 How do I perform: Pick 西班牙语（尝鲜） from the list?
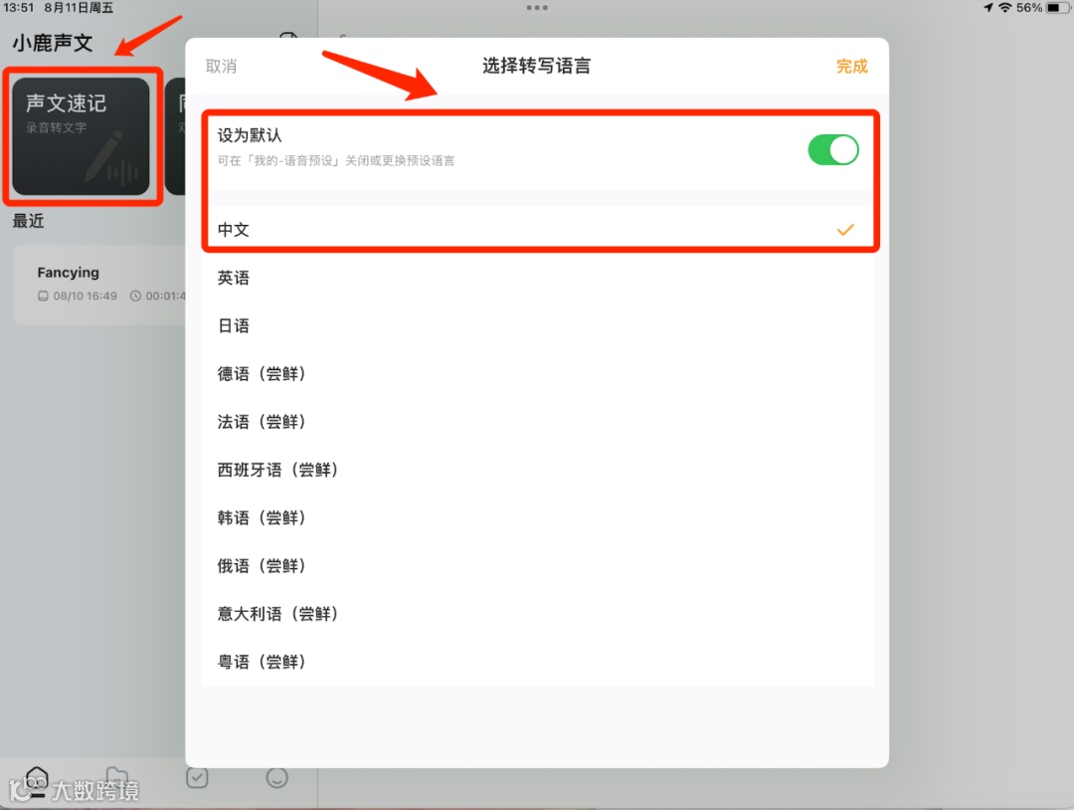click(x=537, y=470)
